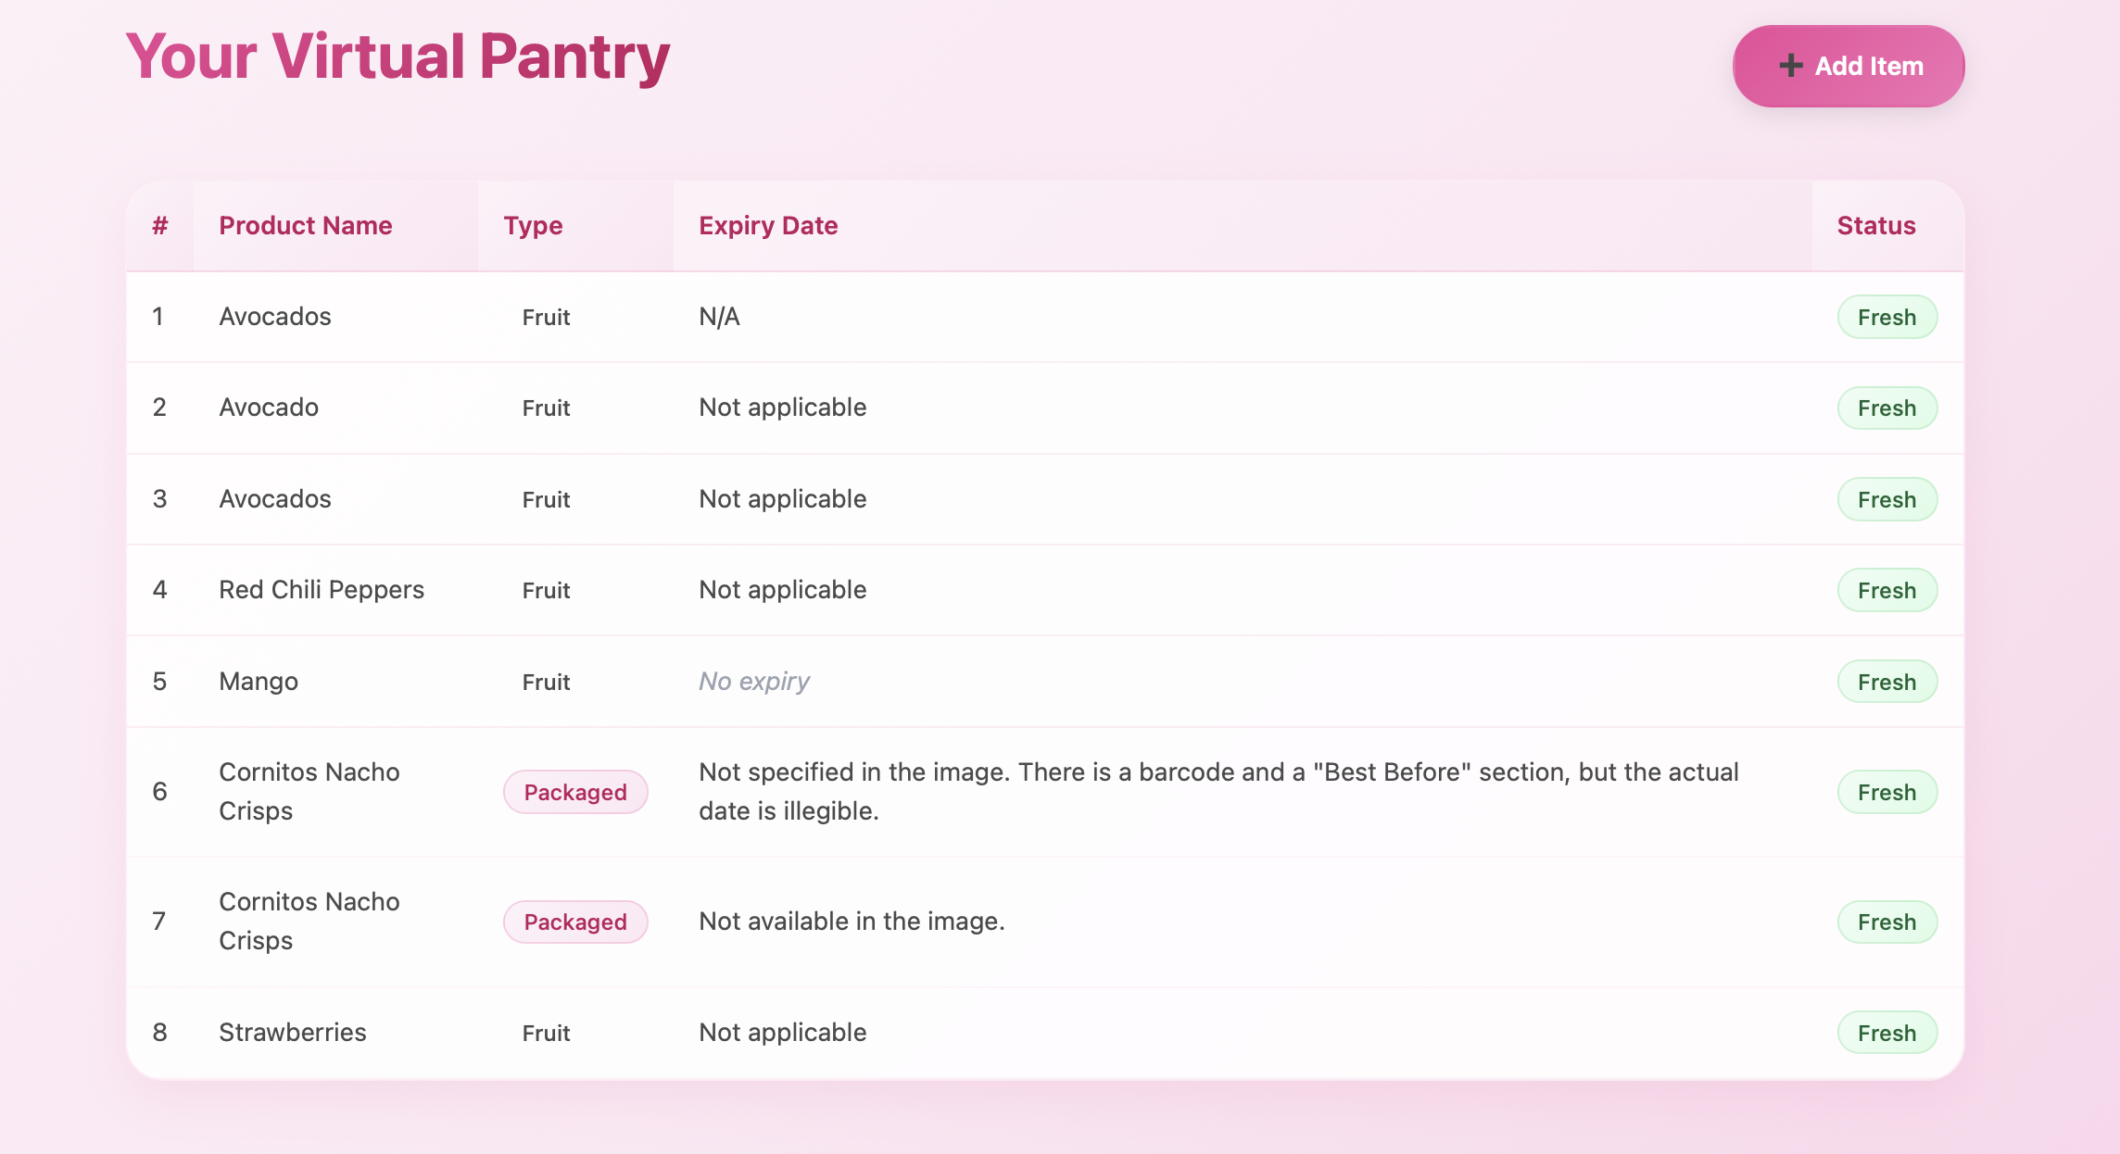Click the N/A expiry in row 1
The image size is (2120, 1154).
tap(719, 317)
